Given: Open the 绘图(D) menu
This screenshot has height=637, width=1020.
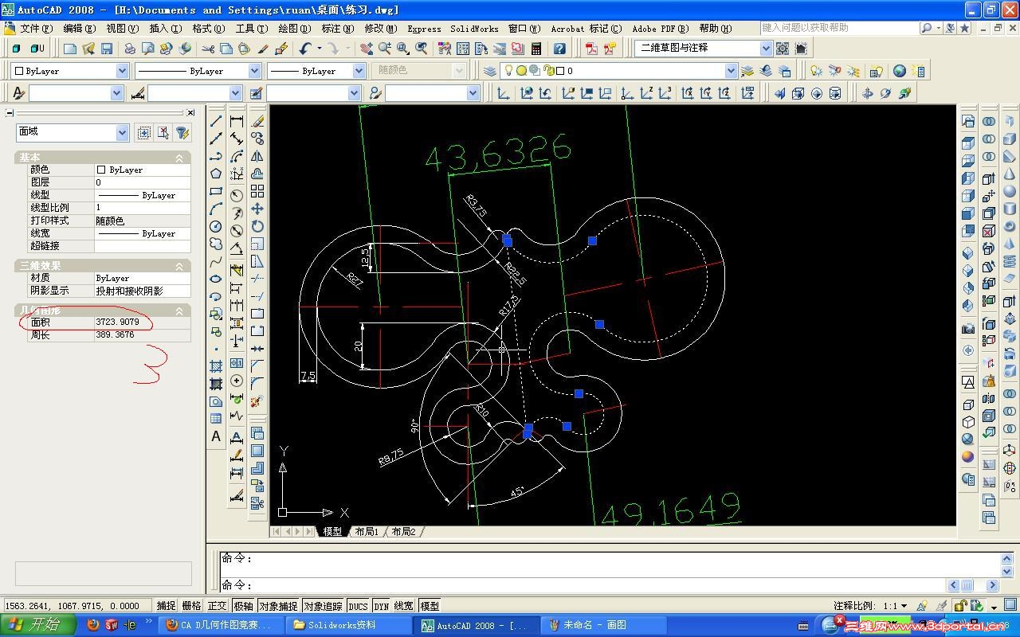Looking at the screenshot, I should click(x=294, y=29).
